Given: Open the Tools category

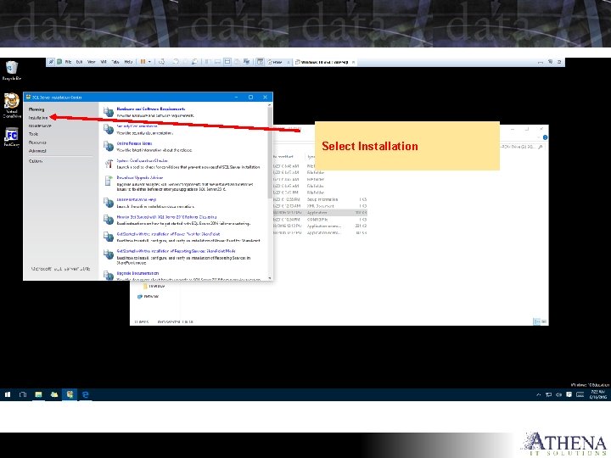Looking at the screenshot, I should pyautogui.click(x=33, y=134).
